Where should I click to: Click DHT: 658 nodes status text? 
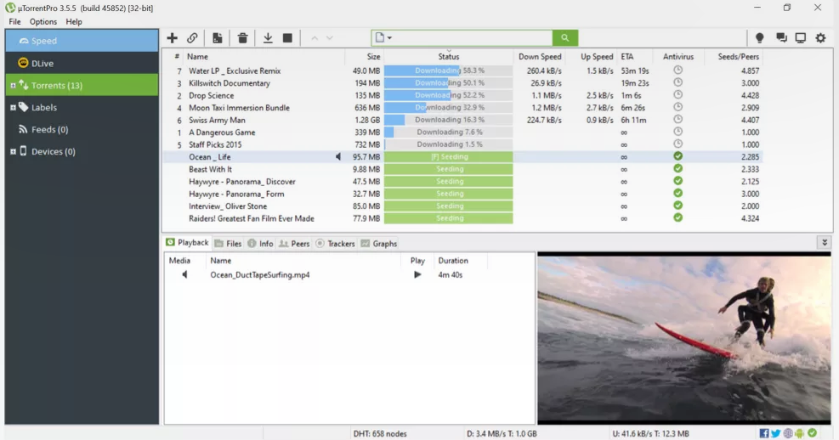click(380, 433)
